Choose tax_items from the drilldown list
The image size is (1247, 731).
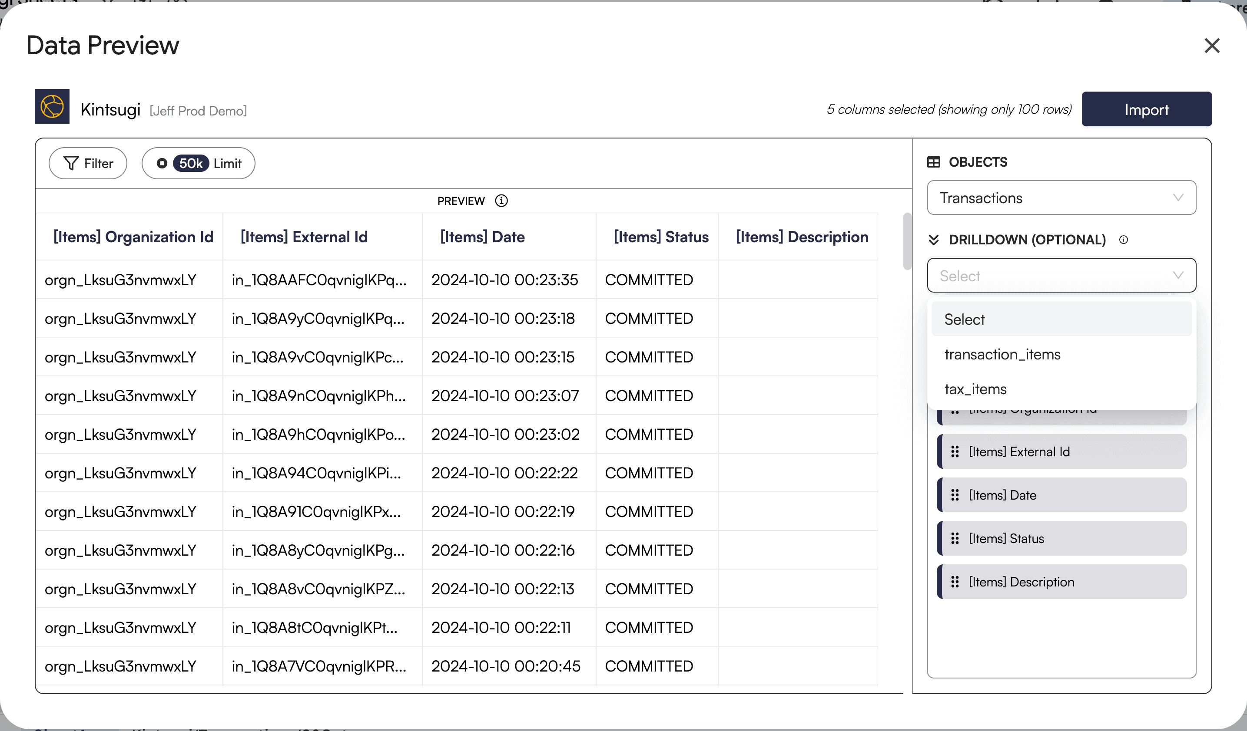coord(975,389)
